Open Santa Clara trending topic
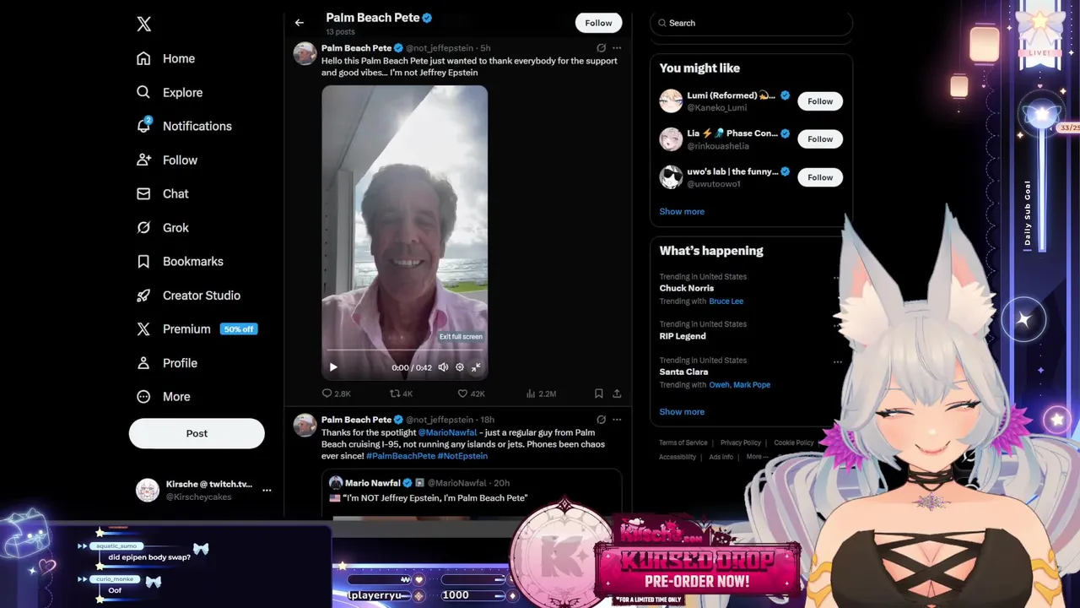This screenshot has height=608, width=1080. 683,372
